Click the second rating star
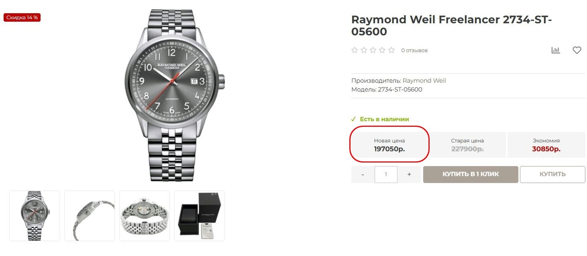Screen dimensions: 587x256 (x=364, y=50)
